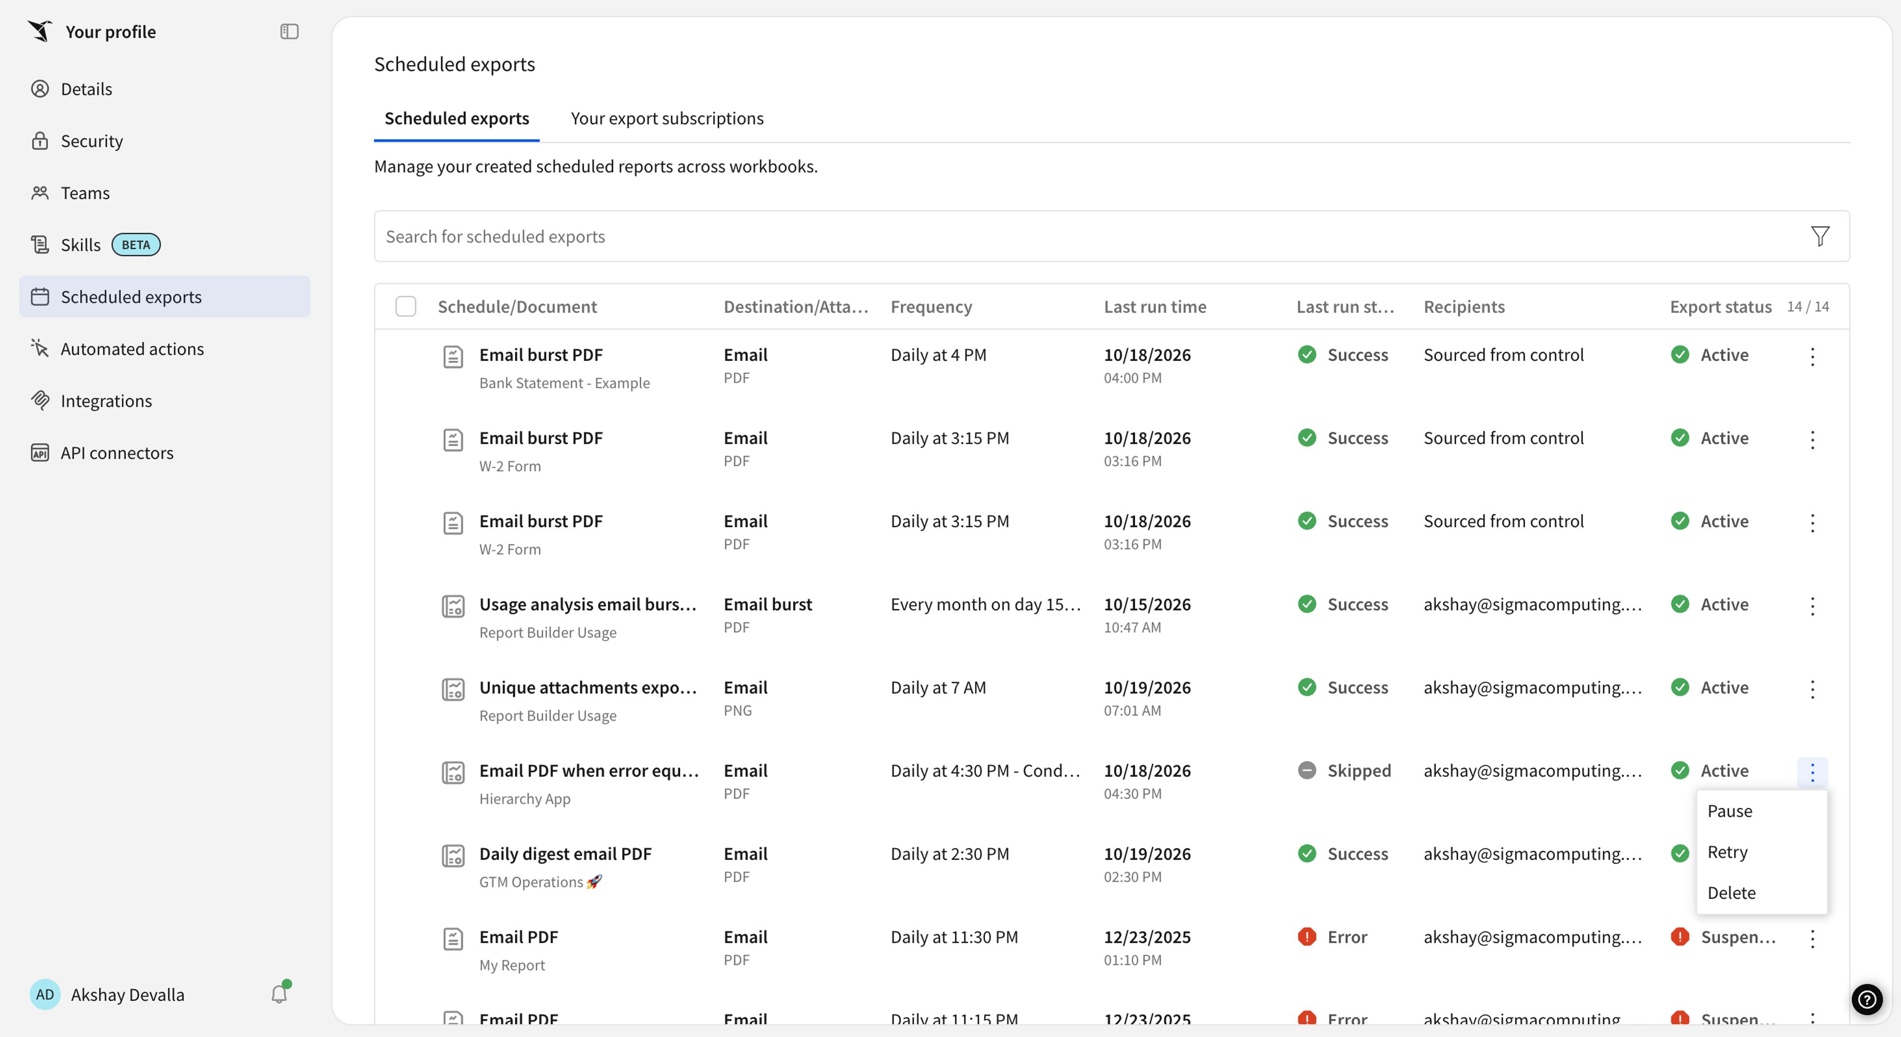Click Success icon in Daily digest row
This screenshot has height=1037, width=1901.
coord(1307,854)
